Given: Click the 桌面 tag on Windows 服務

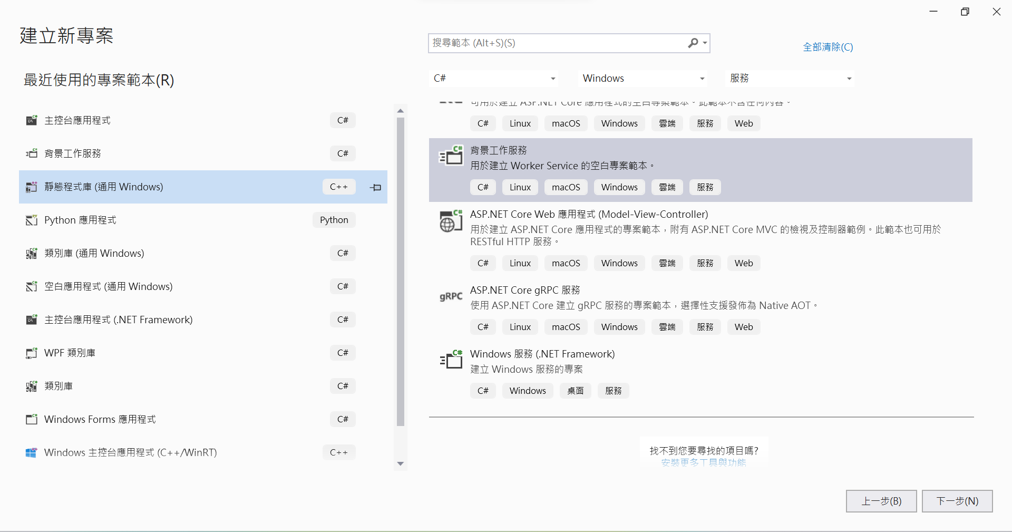Looking at the screenshot, I should [x=576, y=391].
